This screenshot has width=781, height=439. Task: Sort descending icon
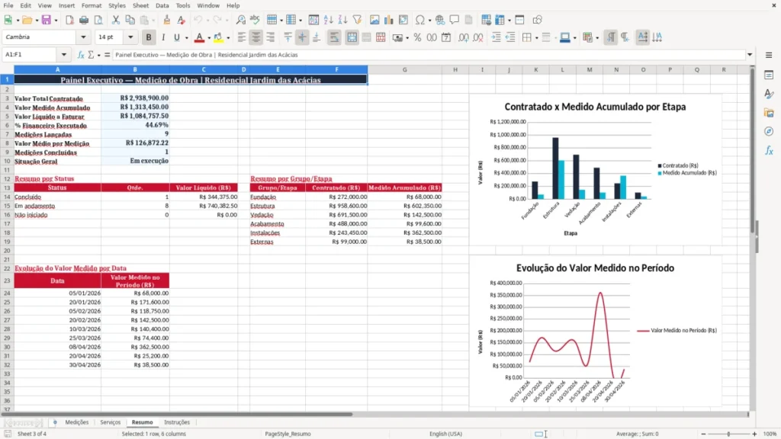(x=342, y=20)
